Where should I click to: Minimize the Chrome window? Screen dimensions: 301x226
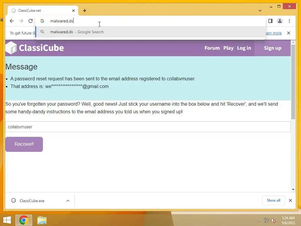[x=271, y=6]
